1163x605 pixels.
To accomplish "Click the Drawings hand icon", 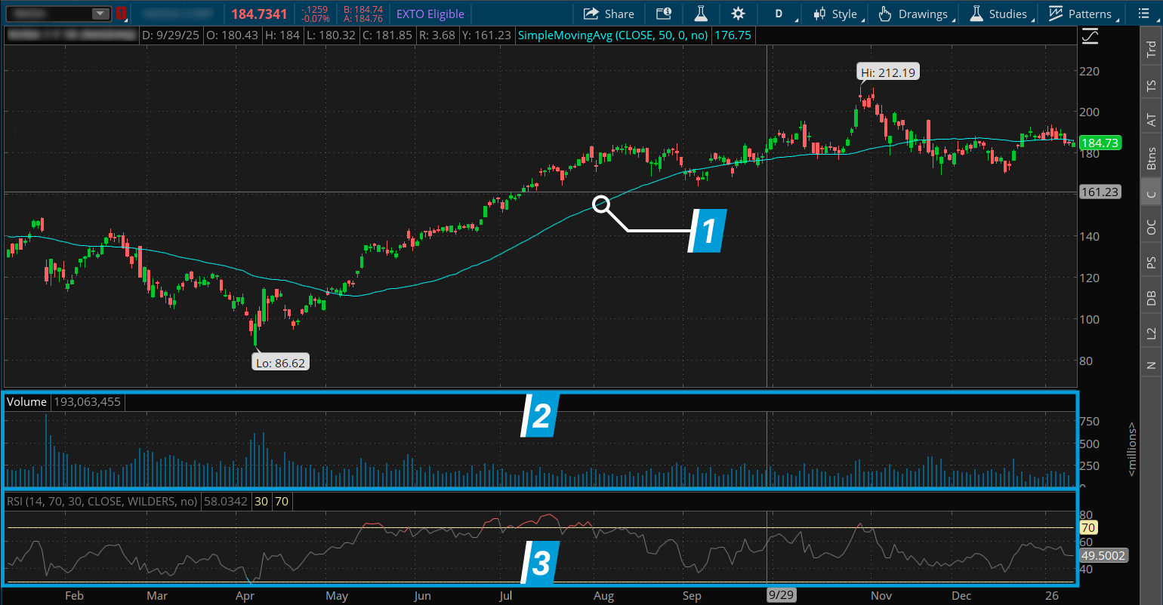I will 886,13.
